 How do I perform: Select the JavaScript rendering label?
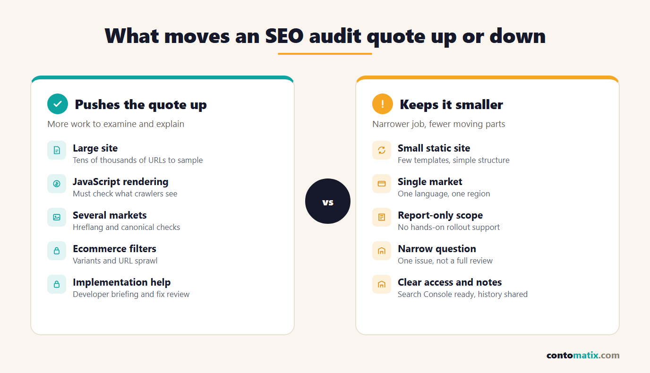120,182
